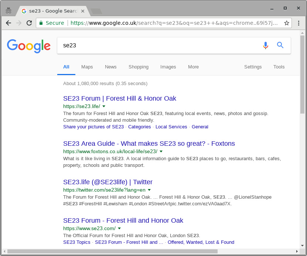Open dropdown arrow next to twitter.com URL
This screenshot has width=307, height=256.
pyautogui.click(x=149, y=190)
